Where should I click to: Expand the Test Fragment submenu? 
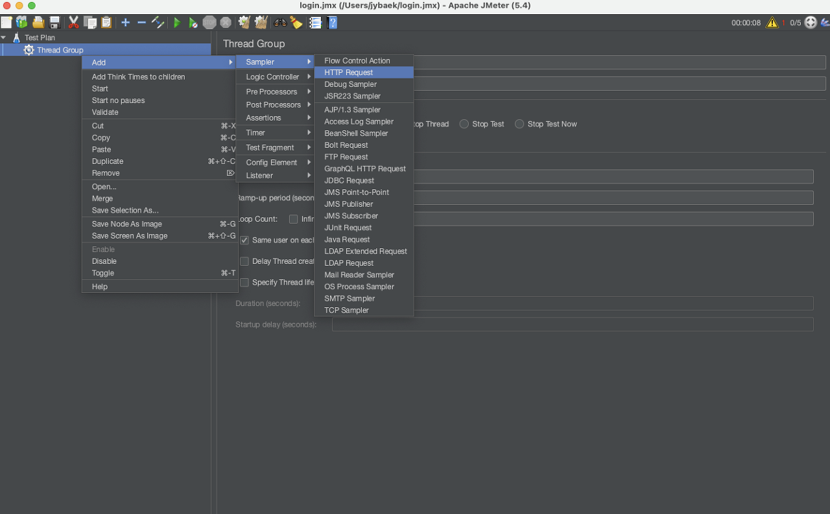[275, 148]
